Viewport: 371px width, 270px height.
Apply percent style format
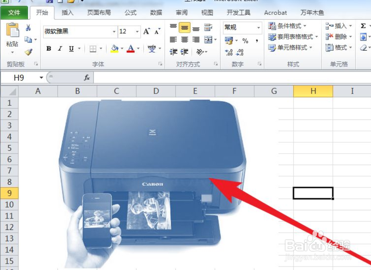point(245,41)
